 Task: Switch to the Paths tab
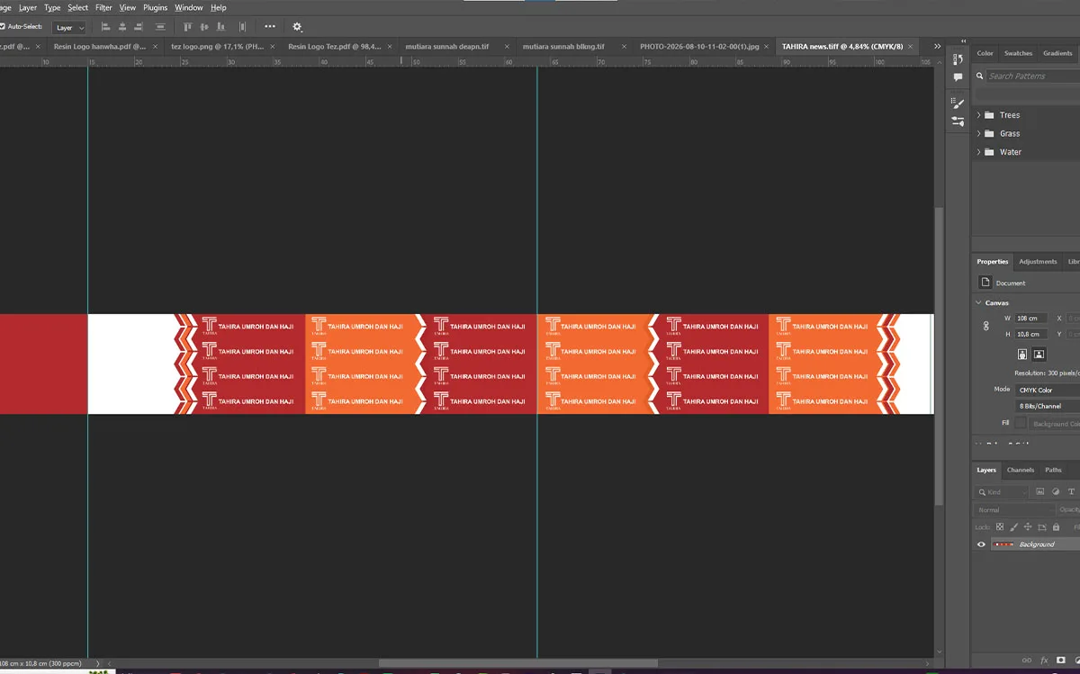tap(1053, 470)
